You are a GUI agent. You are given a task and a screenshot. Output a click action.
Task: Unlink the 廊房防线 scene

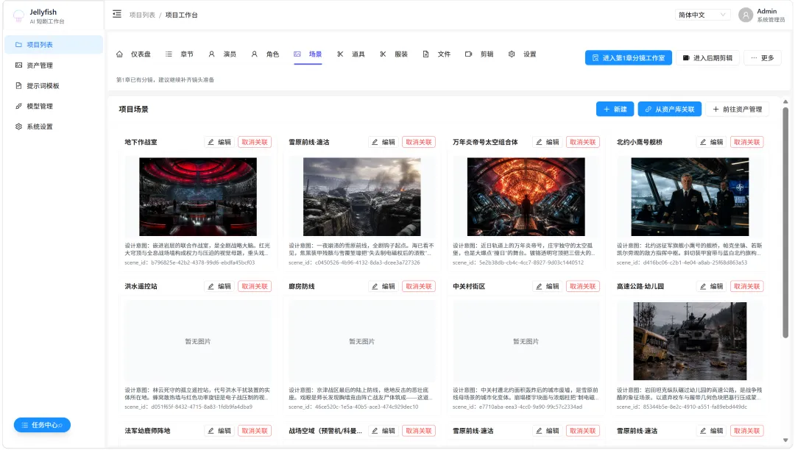pos(419,287)
